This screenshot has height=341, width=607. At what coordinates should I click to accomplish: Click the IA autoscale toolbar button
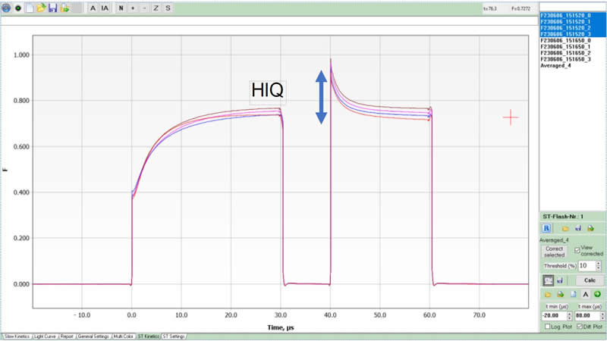(105, 8)
